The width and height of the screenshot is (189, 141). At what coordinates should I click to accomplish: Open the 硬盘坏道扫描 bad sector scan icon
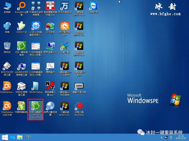click(x=79, y=88)
